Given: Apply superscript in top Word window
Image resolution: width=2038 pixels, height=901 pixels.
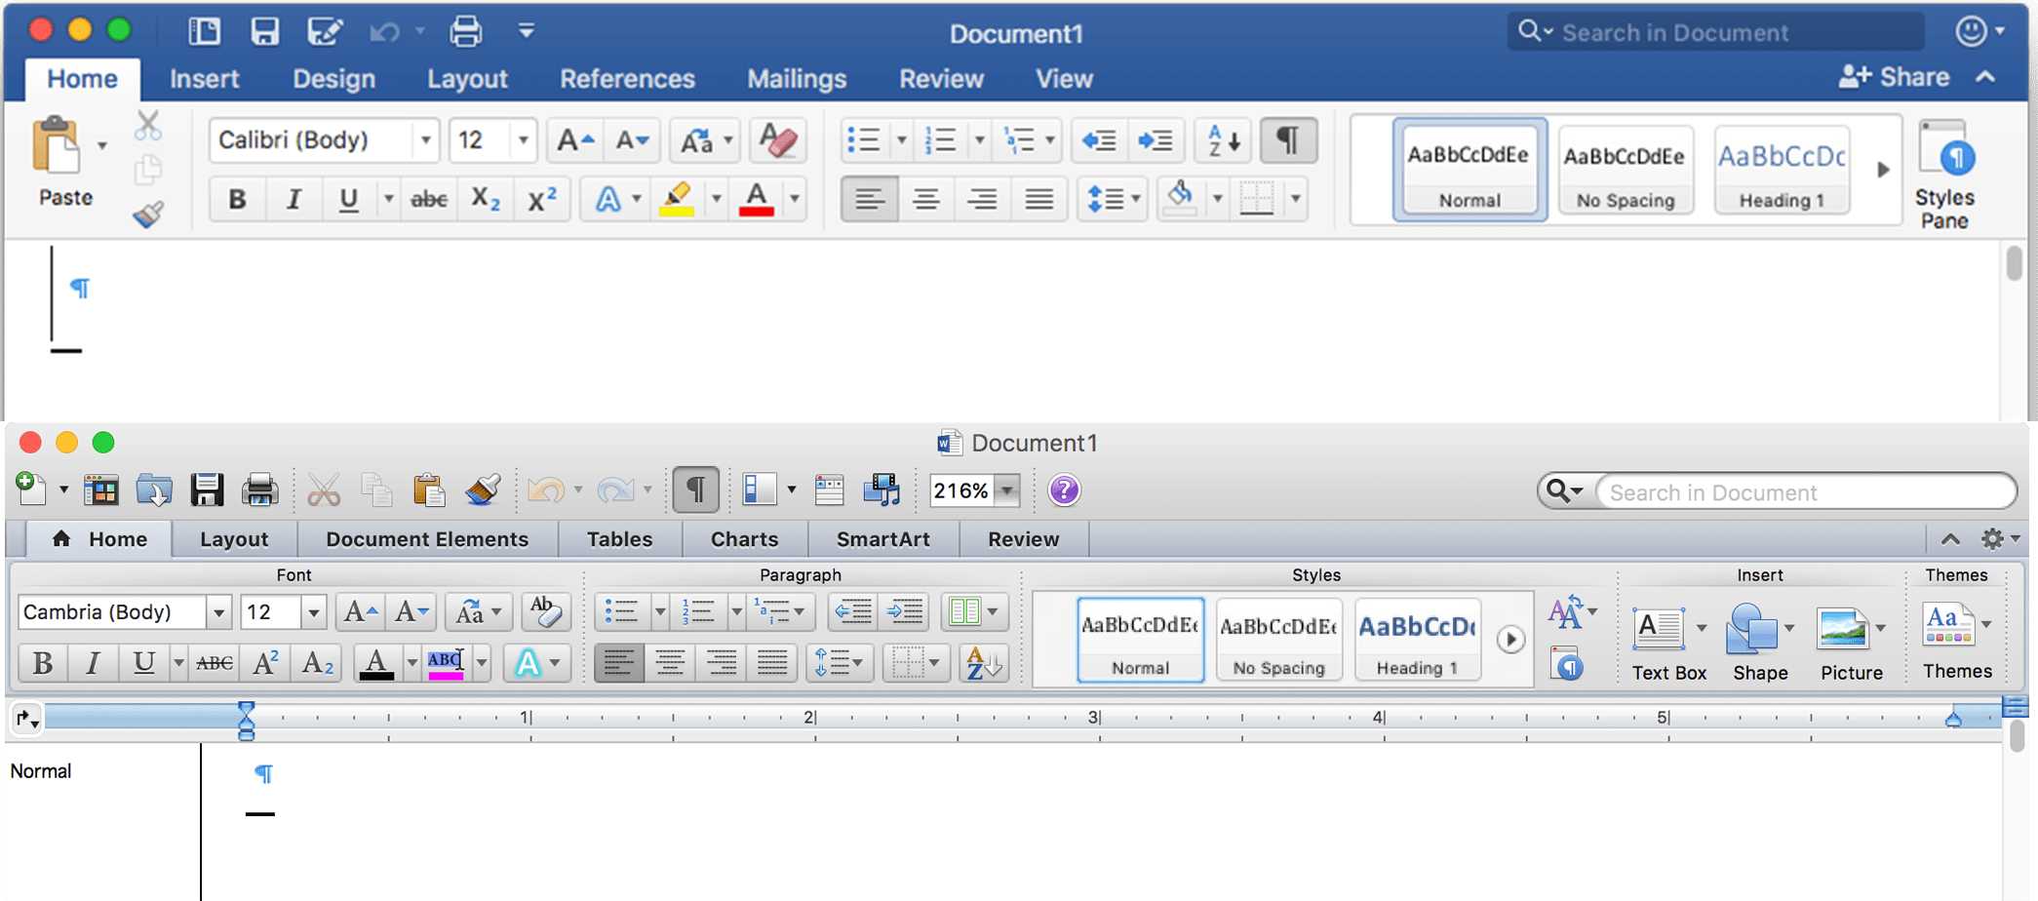Looking at the screenshot, I should point(541,199).
